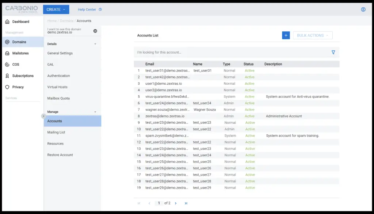Image resolution: width=374 pixels, height=214 pixels.
Task: Select Accounts under Manage
Action: point(72,121)
